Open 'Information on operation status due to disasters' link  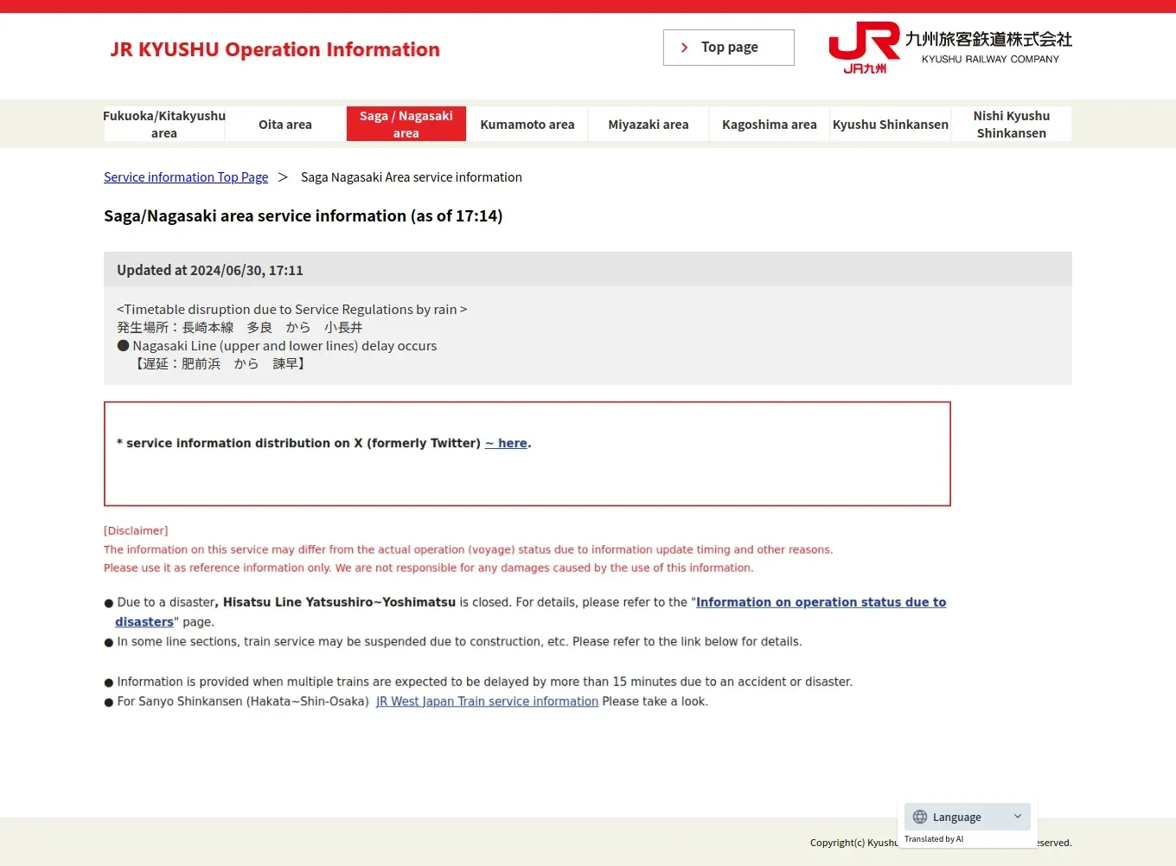[821, 602]
